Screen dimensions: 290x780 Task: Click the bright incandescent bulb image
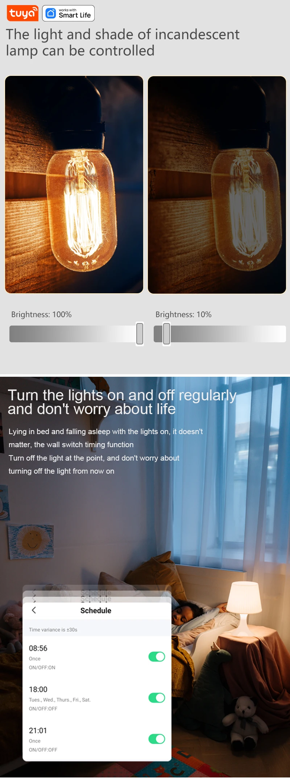74,185
